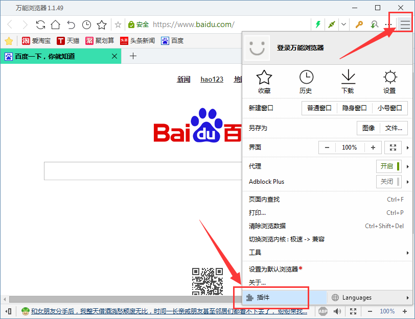The height and width of the screenshot is (319, 415).
Task: Click the hao123 link
Action: (x=212, y=79)
